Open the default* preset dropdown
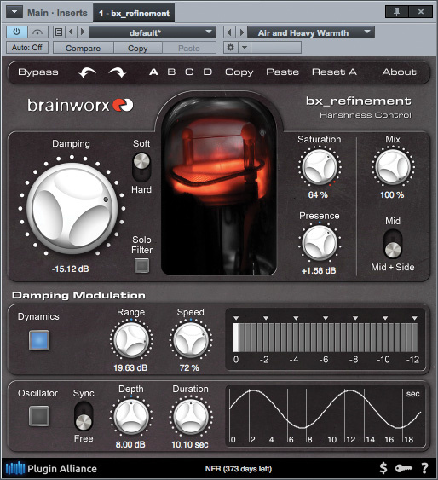 (153, 32)
